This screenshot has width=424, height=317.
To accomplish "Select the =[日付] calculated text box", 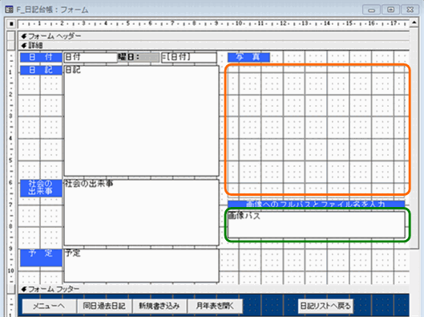I will click(189, 58).
